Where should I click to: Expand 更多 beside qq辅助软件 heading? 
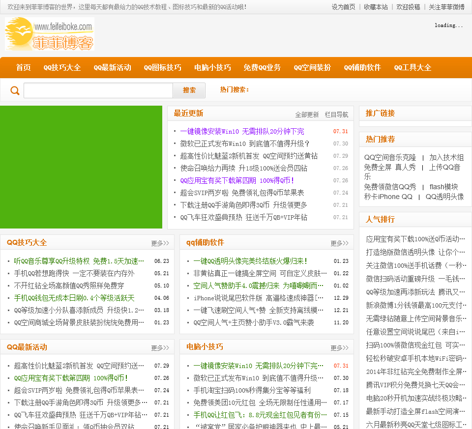coord(339,243)
